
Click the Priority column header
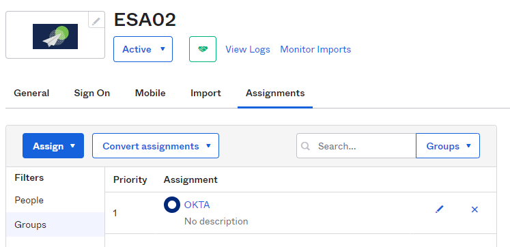(130, 179)
